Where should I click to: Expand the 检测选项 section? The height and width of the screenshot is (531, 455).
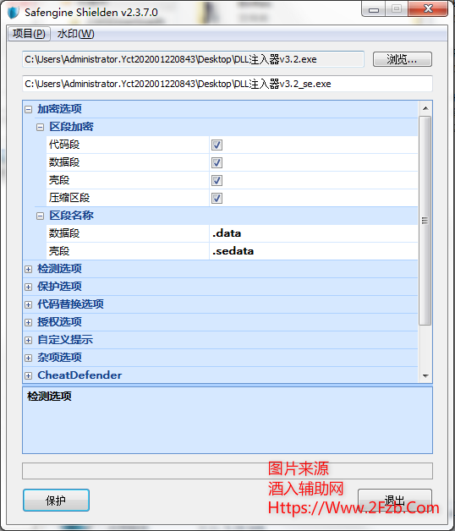[29, 269]
